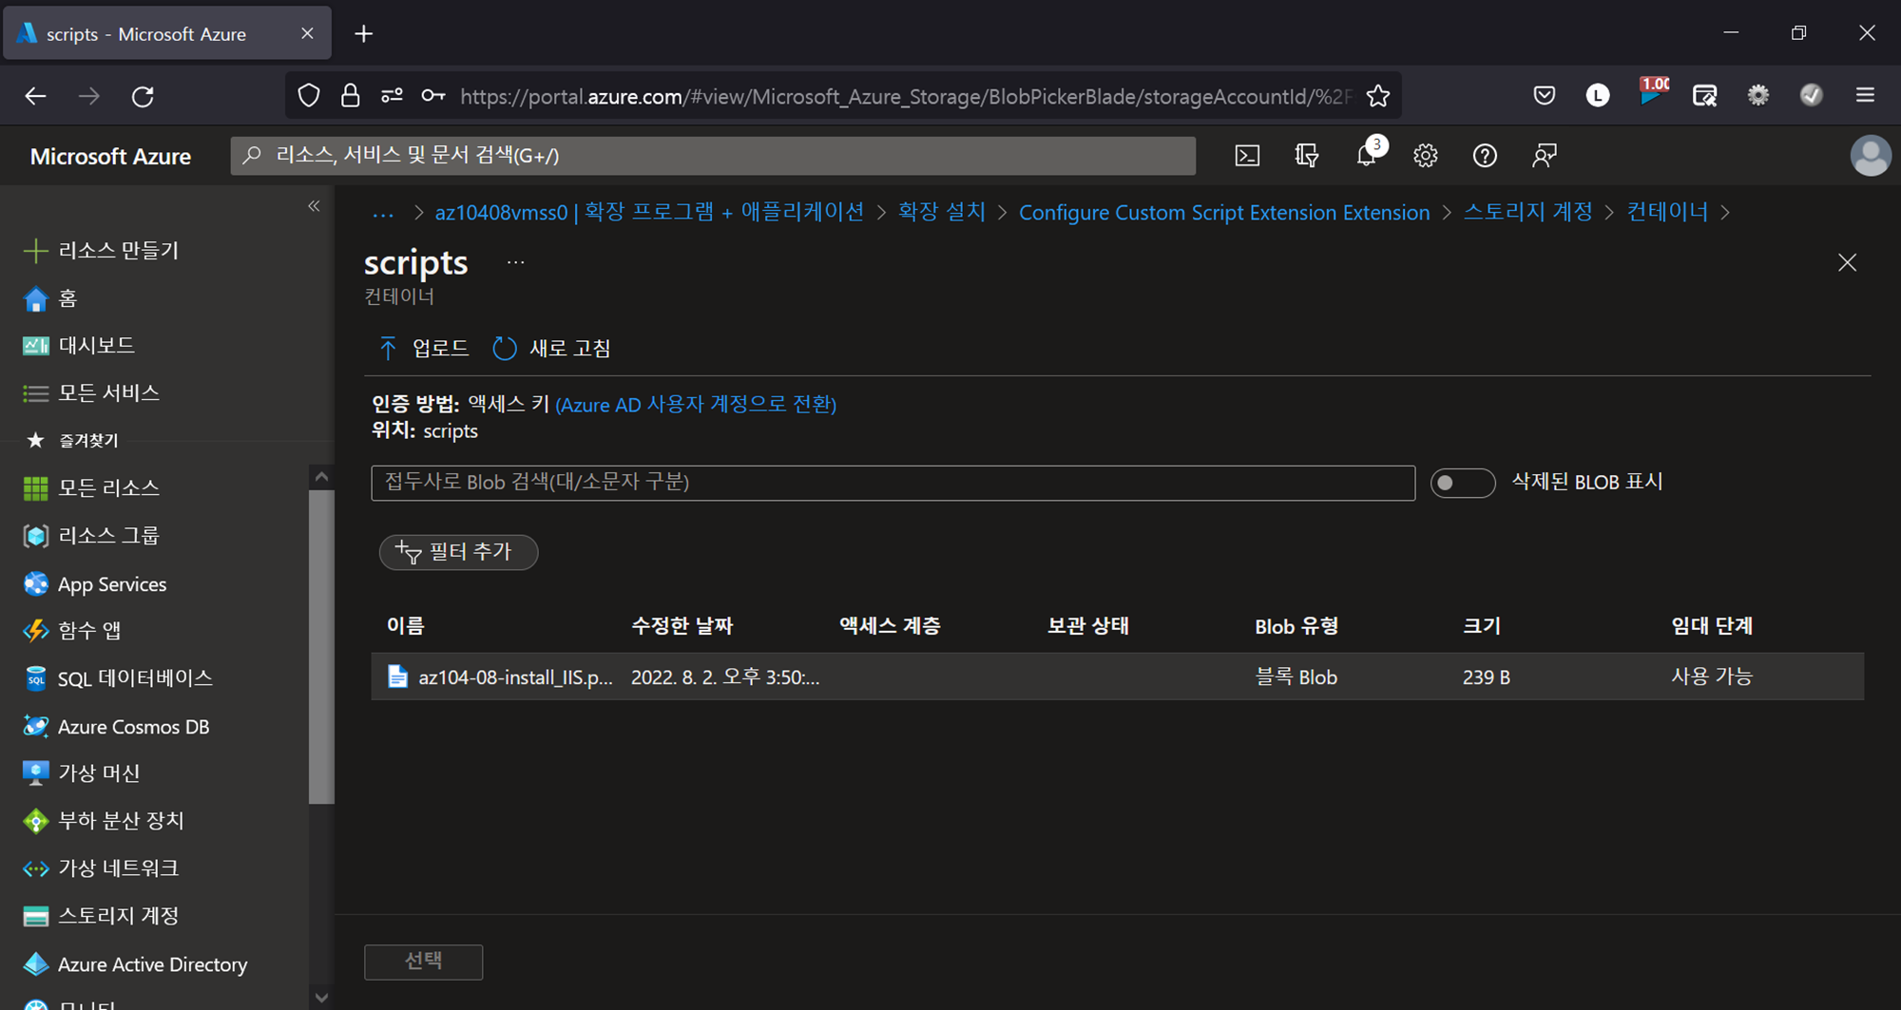Open 모든 리소스 in sidebar
The width and height of the screenshot is (1901, 1010).
click(x=91, y=487)
